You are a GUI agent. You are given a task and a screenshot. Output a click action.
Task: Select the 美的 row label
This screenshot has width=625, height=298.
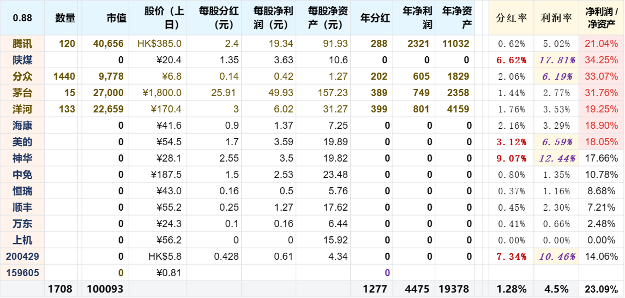[22, 142]
